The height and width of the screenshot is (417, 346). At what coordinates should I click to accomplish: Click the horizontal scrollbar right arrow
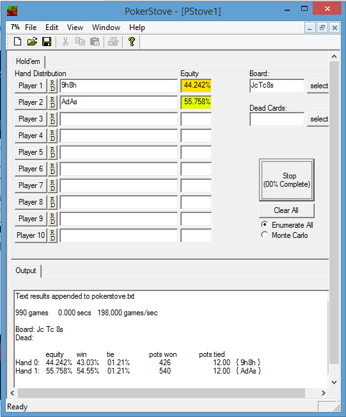[324, 393]
